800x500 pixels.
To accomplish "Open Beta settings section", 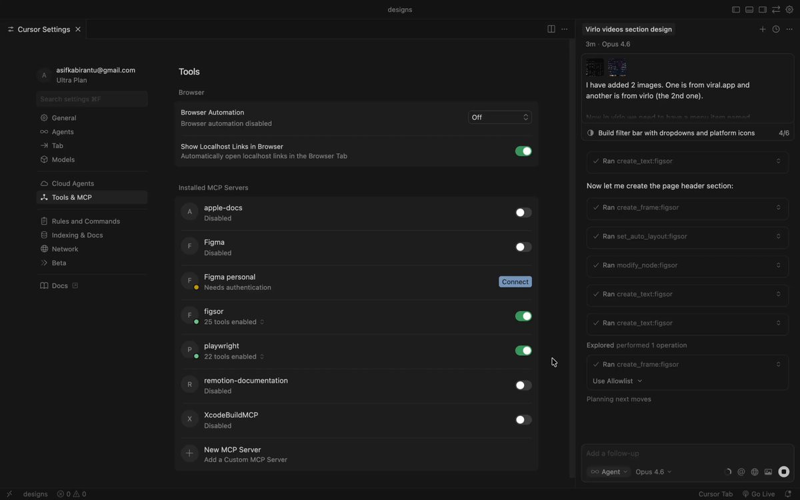I will pos(92,263).
